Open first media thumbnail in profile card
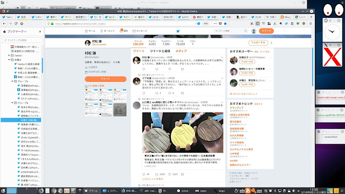This screenshot has width=345, height=194. [x=92, y=95]
